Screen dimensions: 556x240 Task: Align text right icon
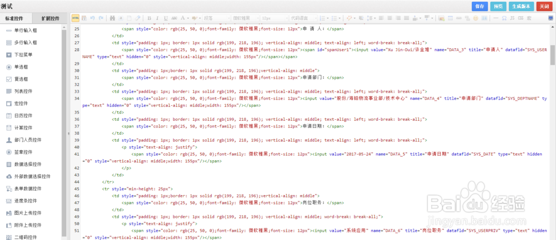[398, 18]
